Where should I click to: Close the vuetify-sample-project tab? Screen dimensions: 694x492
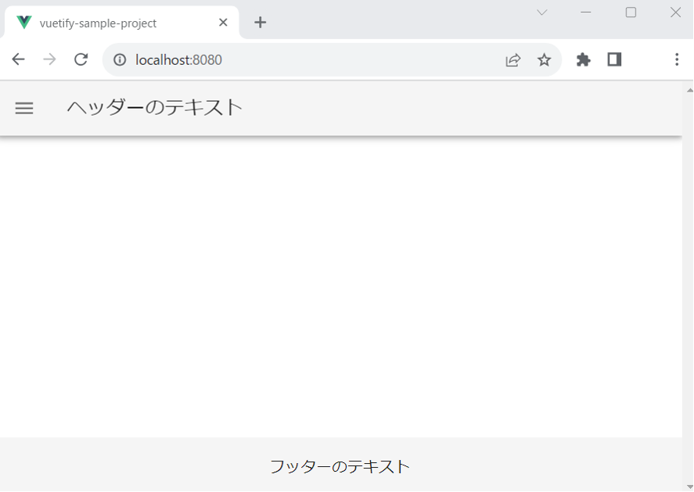(223, 22)
